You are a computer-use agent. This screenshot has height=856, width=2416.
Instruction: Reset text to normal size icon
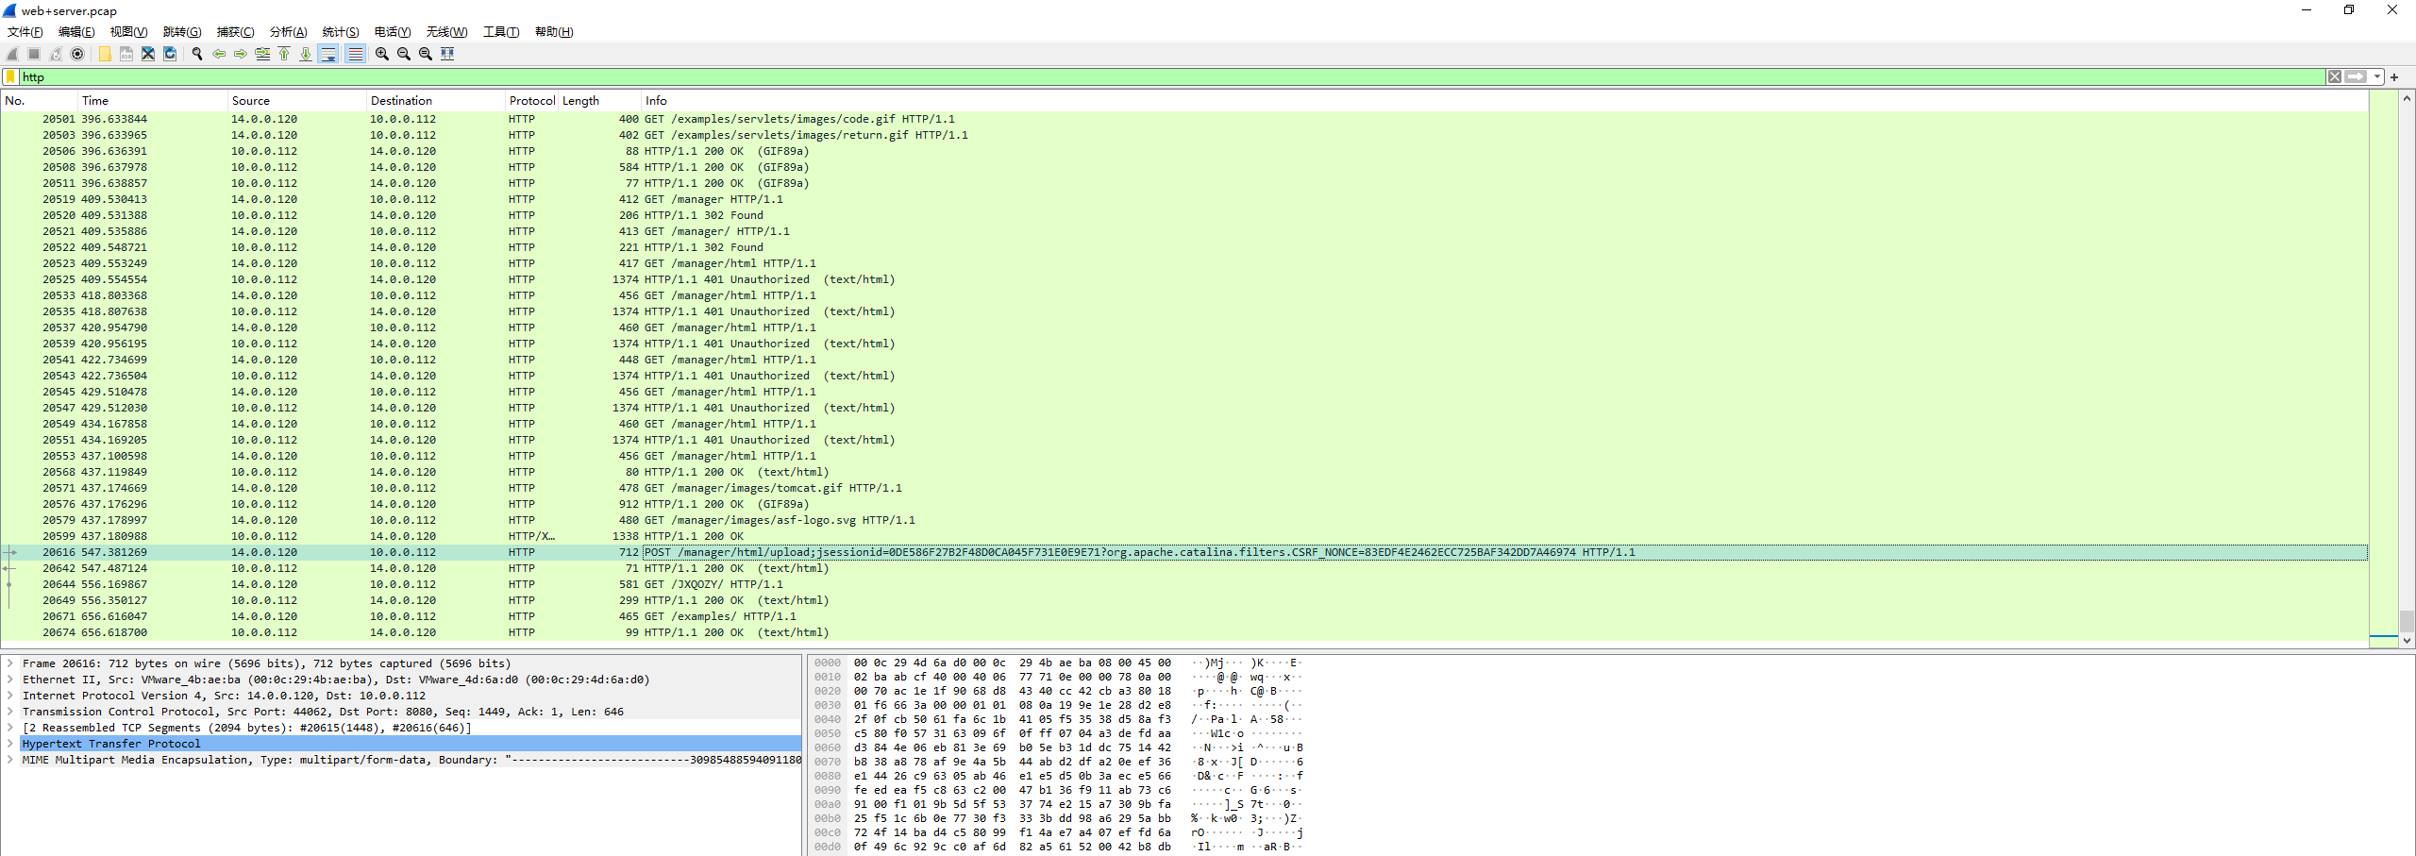[426, 54]
